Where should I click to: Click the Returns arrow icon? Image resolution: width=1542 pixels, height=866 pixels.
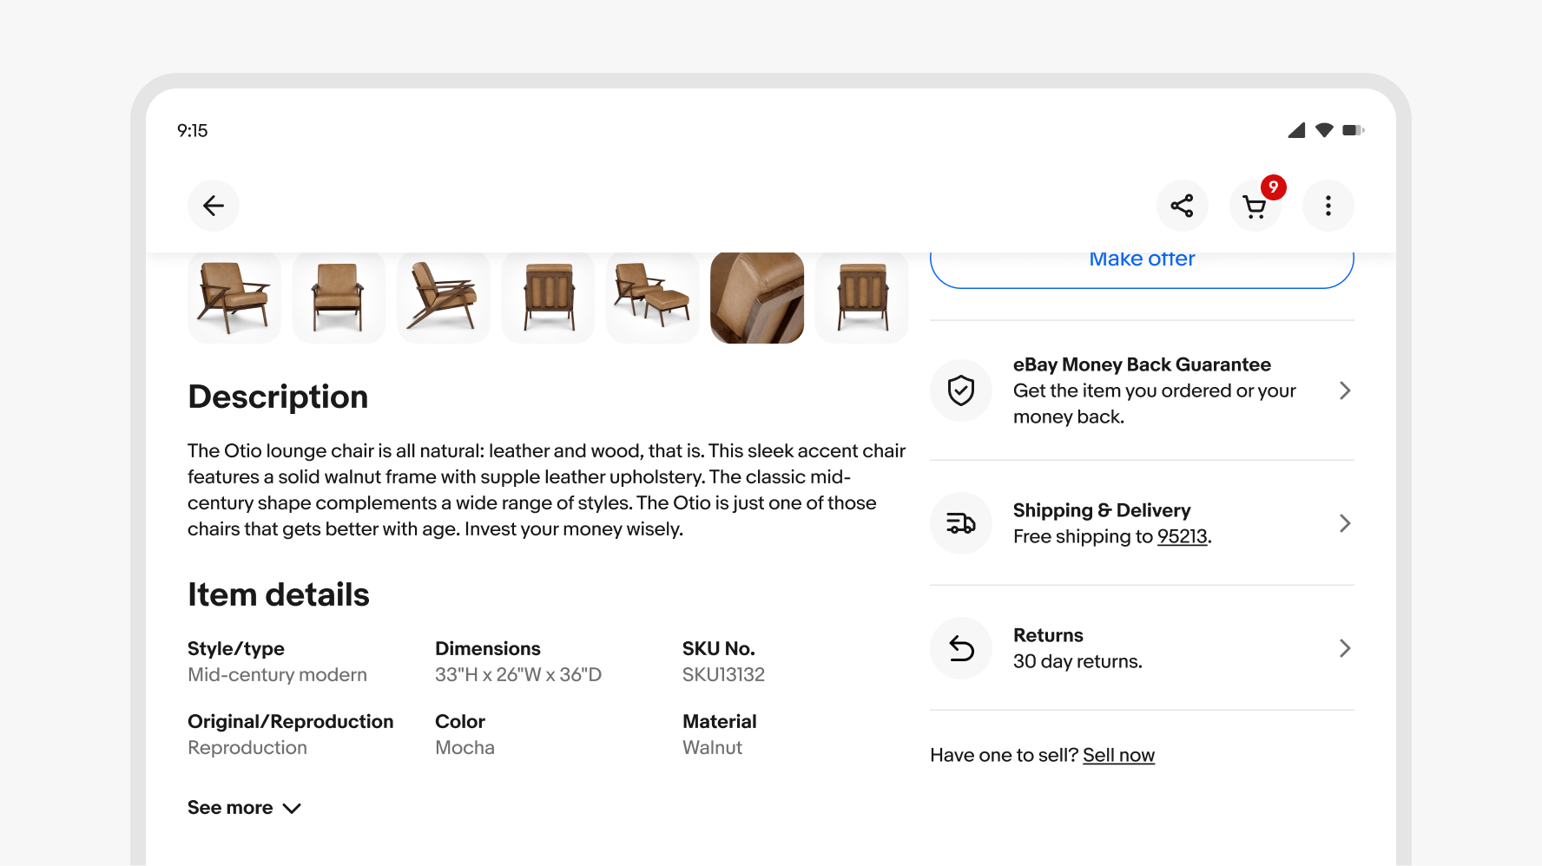(x=961, y=648)
